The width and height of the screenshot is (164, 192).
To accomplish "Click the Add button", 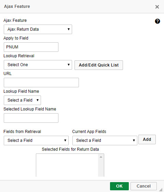I will [147, 139].
